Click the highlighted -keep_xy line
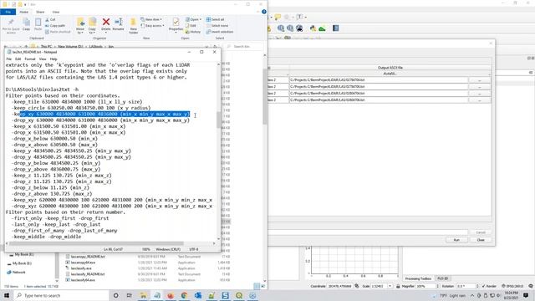 (100, 114)
